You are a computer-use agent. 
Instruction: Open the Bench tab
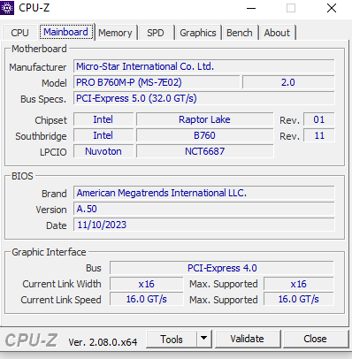(x=240, y=33)
